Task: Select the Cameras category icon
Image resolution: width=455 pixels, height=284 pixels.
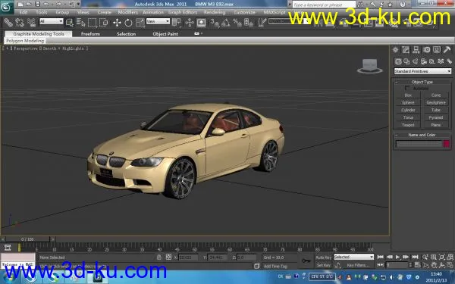Action: [x=424, y=61]
